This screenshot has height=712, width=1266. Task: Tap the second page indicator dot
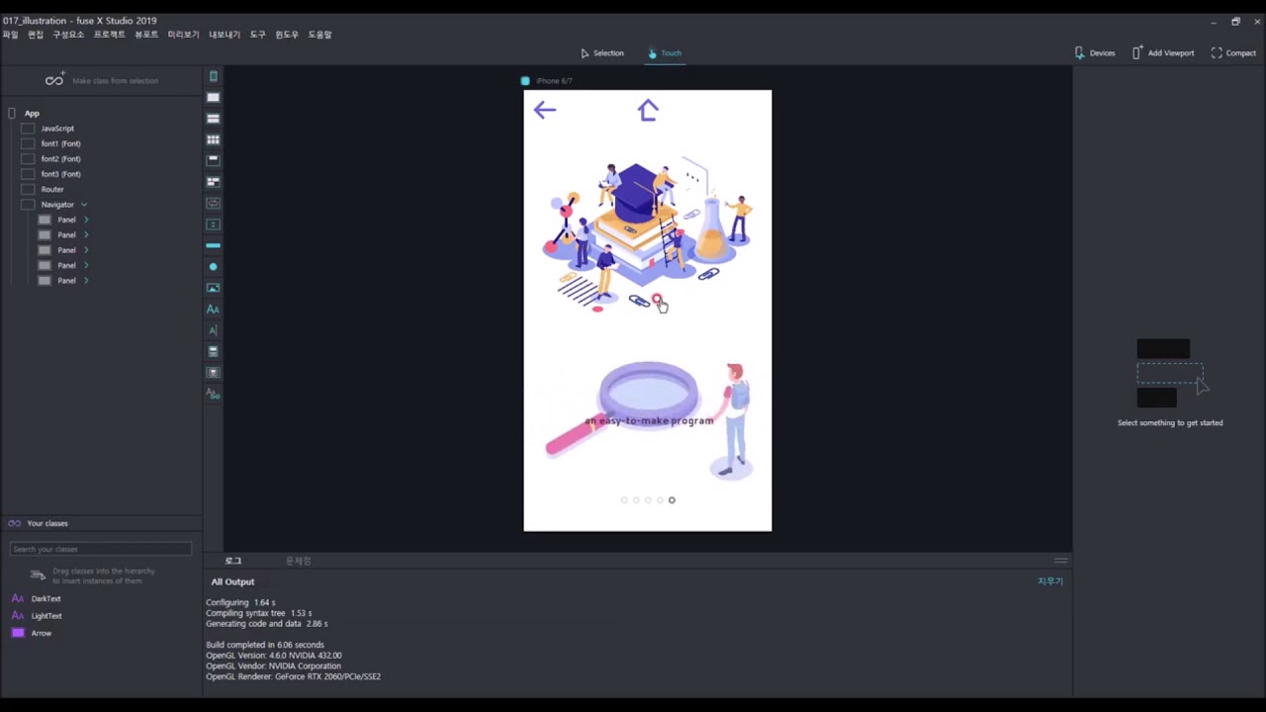click(636, 500)
